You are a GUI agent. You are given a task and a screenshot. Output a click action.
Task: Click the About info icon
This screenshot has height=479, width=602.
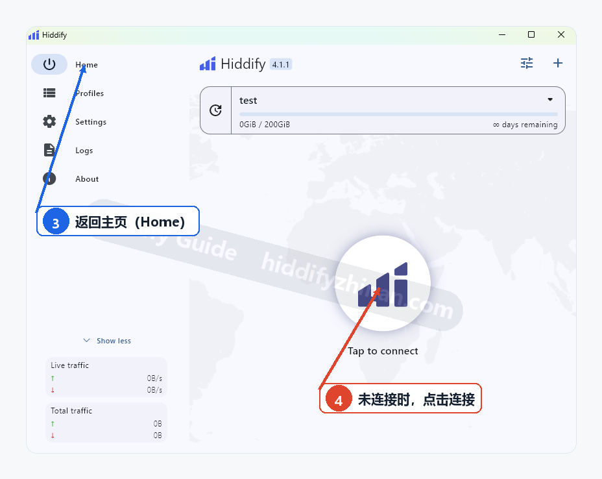coord(49,178)
